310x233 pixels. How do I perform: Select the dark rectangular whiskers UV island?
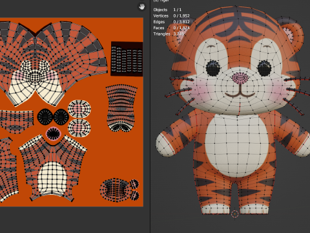pos(127,59)
